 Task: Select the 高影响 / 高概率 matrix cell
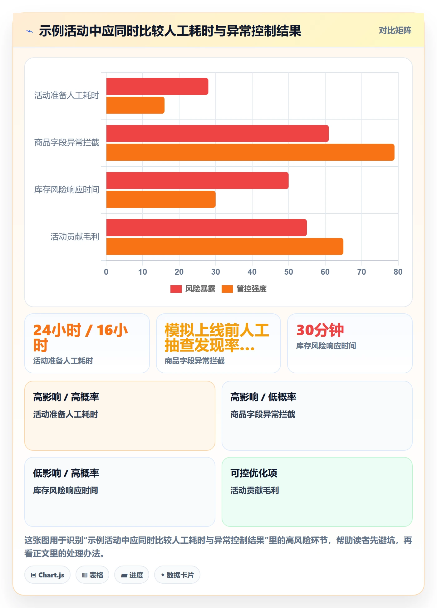pyautogui.click(x=120, y=416)
